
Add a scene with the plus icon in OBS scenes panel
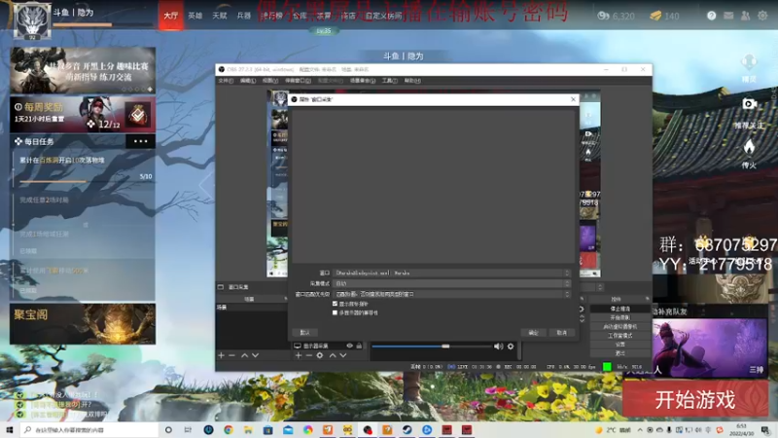click(222, 355)
